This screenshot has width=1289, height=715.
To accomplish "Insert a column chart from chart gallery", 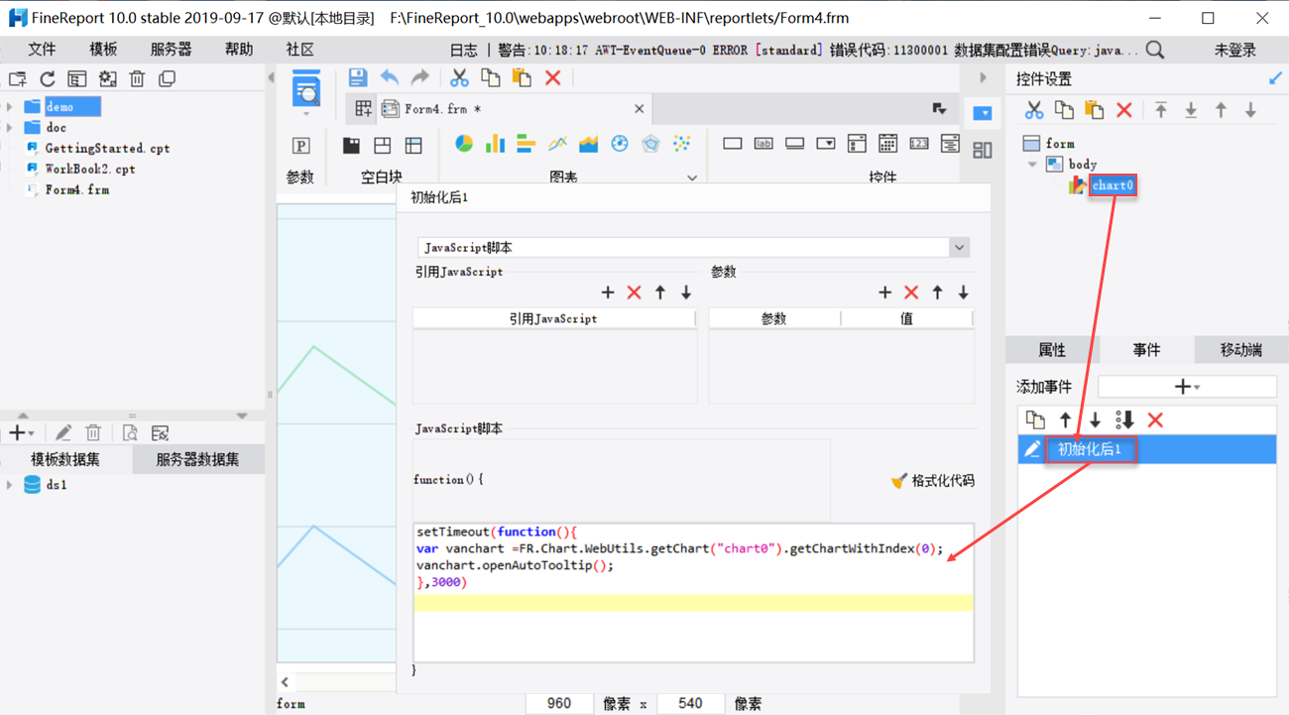I will click(x=495, y=144).
